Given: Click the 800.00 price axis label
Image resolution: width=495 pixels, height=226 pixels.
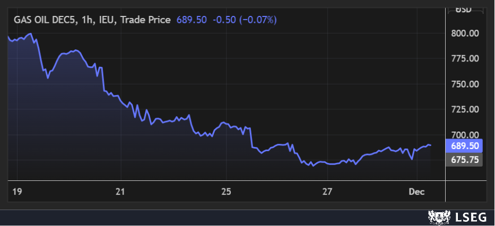Looking at the screenshot, I should coord(465,33).
